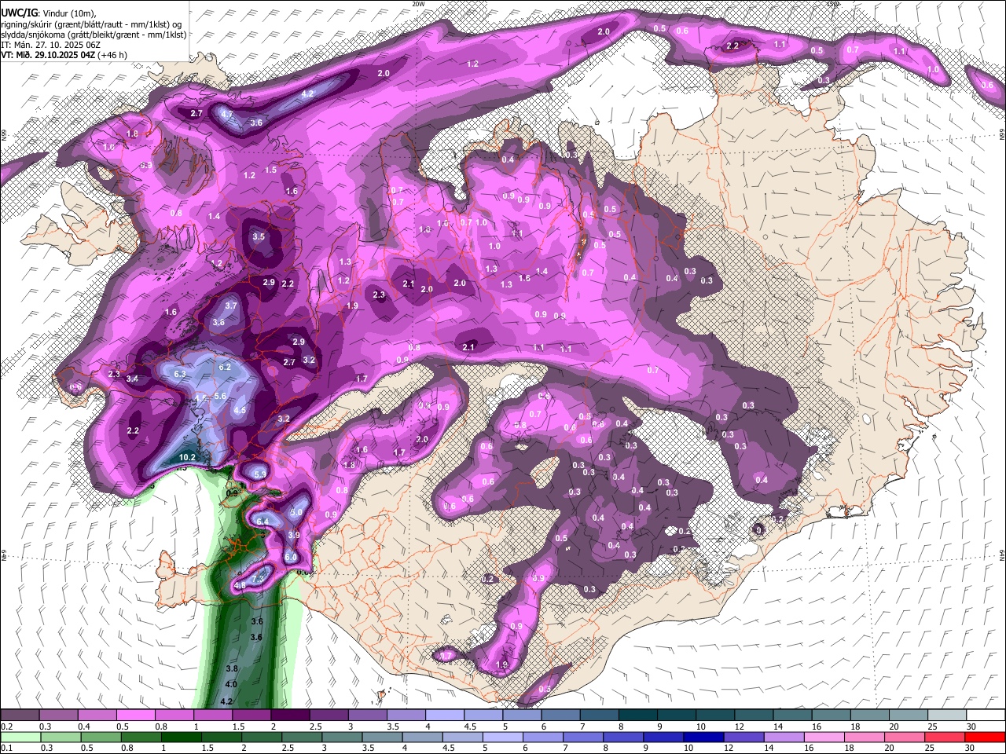Click the "3.9" precipitation value on map
1006x754 pixels.
coord(294,535)
